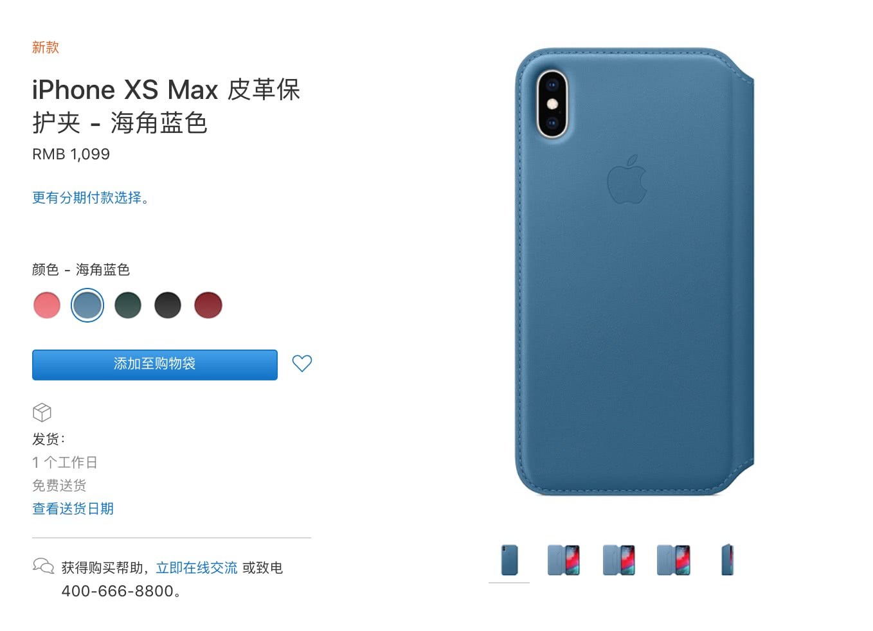Add item to favorites with heart icon

(301, 364)
